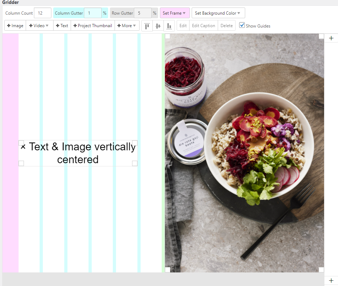Expand the More elements dropdown

coord(127,26)
